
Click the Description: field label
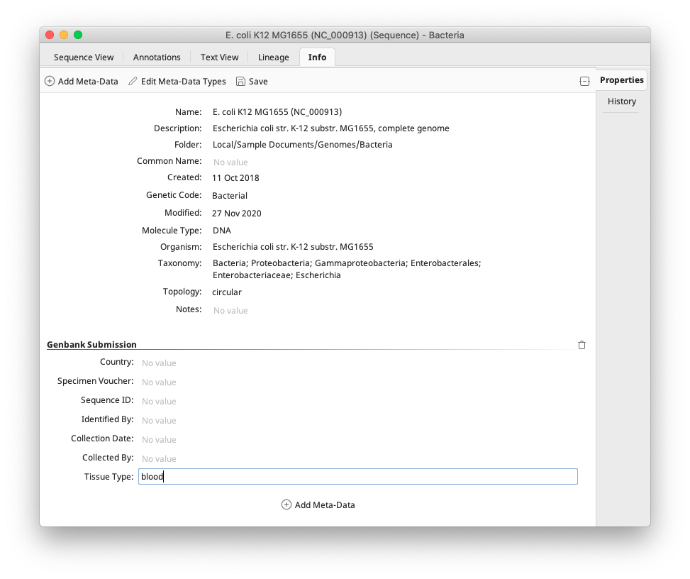pos(178,128)
